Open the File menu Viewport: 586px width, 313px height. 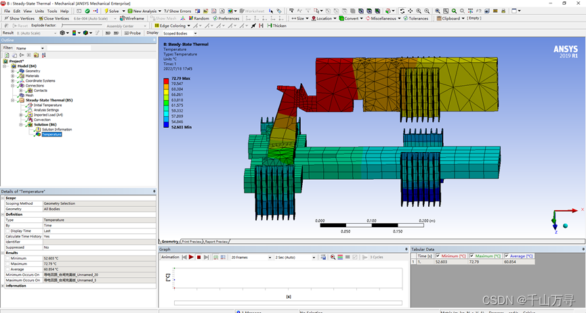(x=7, y=11)
